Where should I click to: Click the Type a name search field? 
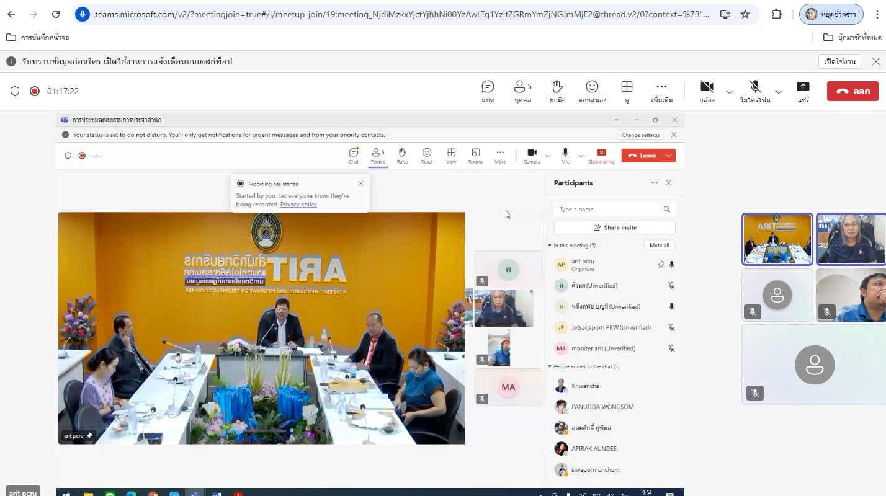click(x=614, y=210)
